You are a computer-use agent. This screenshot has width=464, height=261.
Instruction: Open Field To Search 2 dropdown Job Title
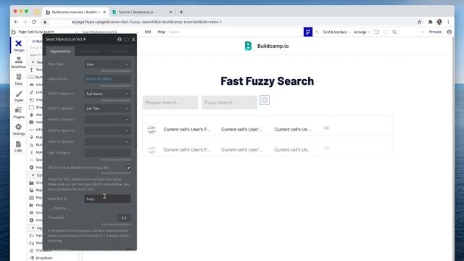point(107,109)
